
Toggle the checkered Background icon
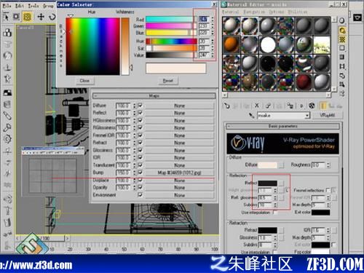342,39
